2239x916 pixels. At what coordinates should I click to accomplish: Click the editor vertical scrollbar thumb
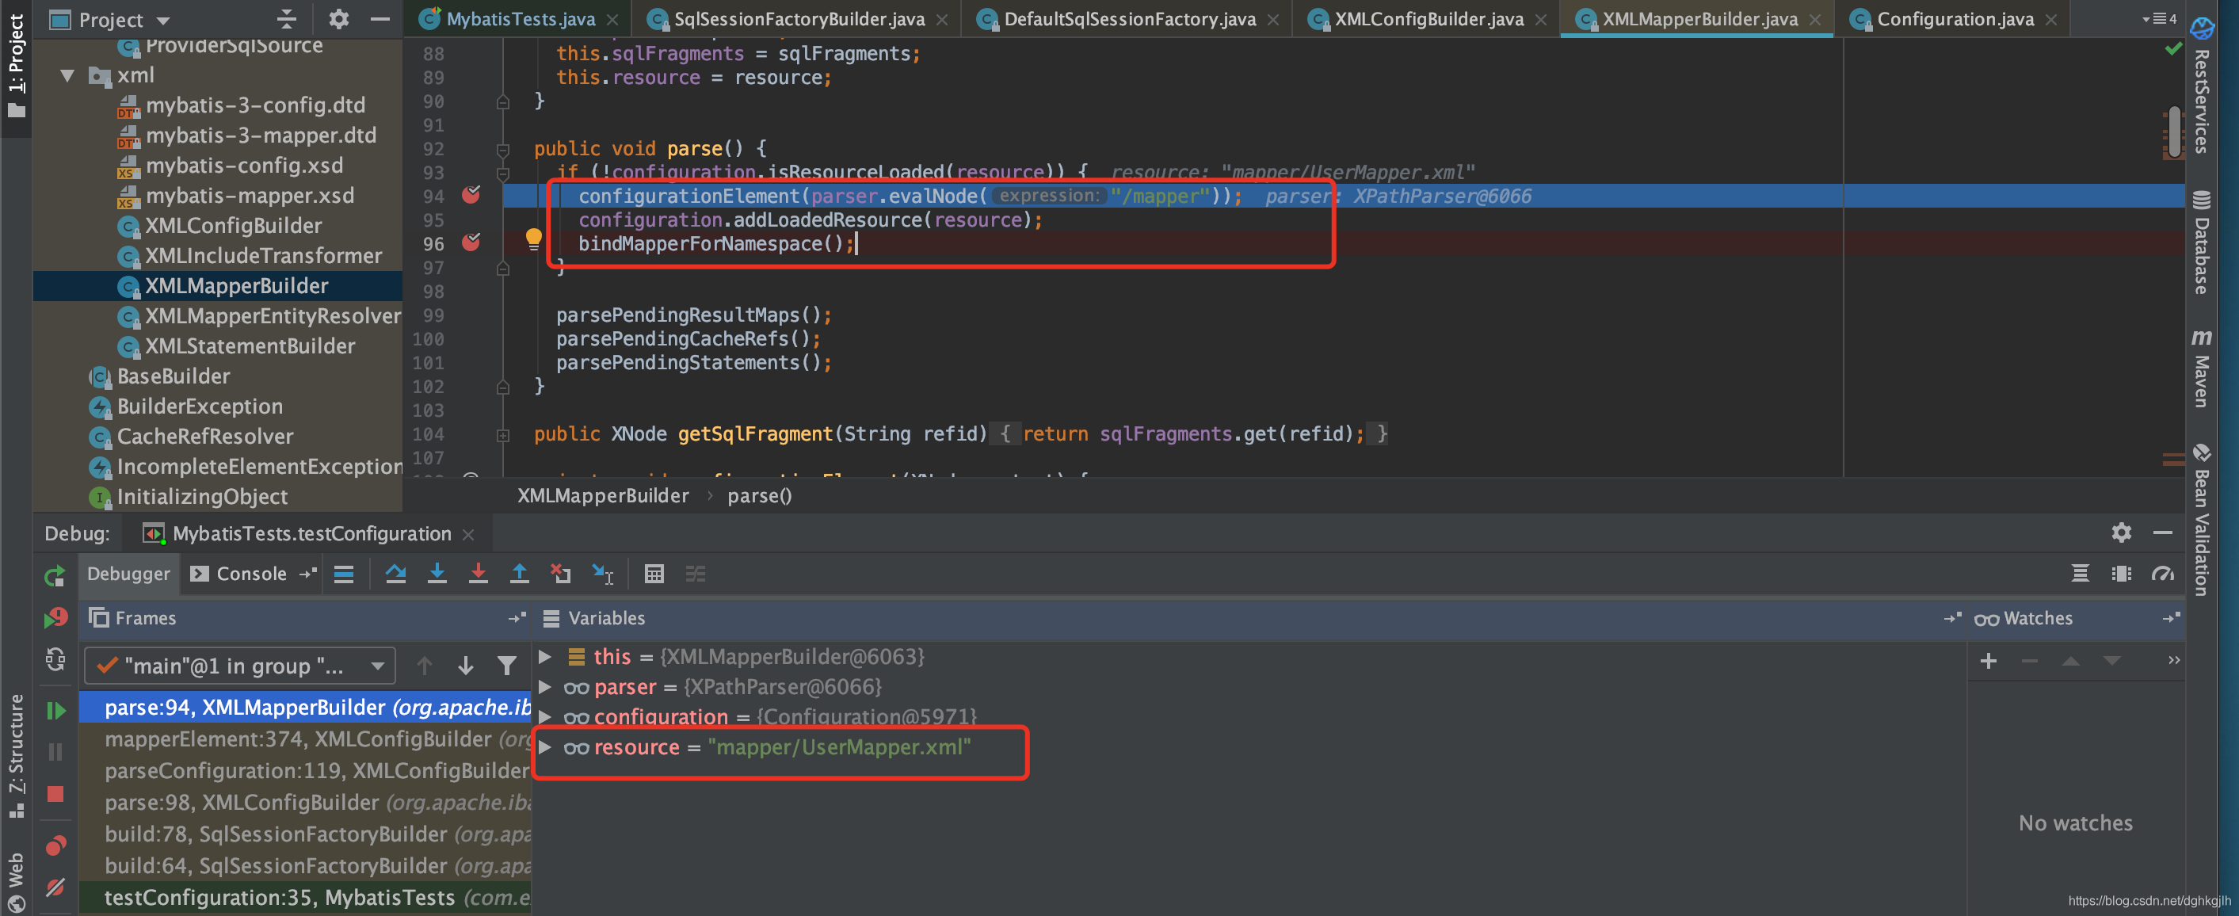coord(2173,132)
